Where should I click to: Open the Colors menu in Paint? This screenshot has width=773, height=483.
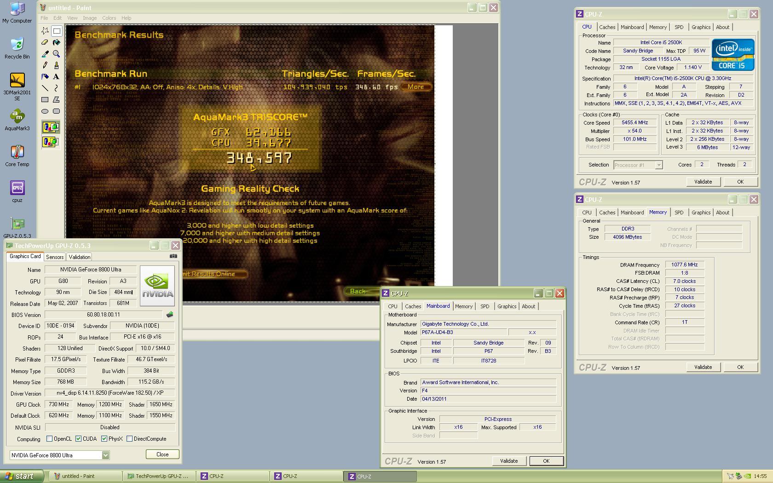109,18
